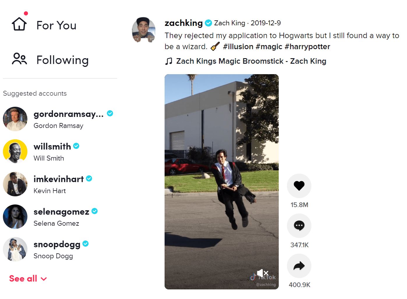The width and height of the screenshot is (407, 299).
Task: Switch to the Following feed
Action: tap(62, 60)
